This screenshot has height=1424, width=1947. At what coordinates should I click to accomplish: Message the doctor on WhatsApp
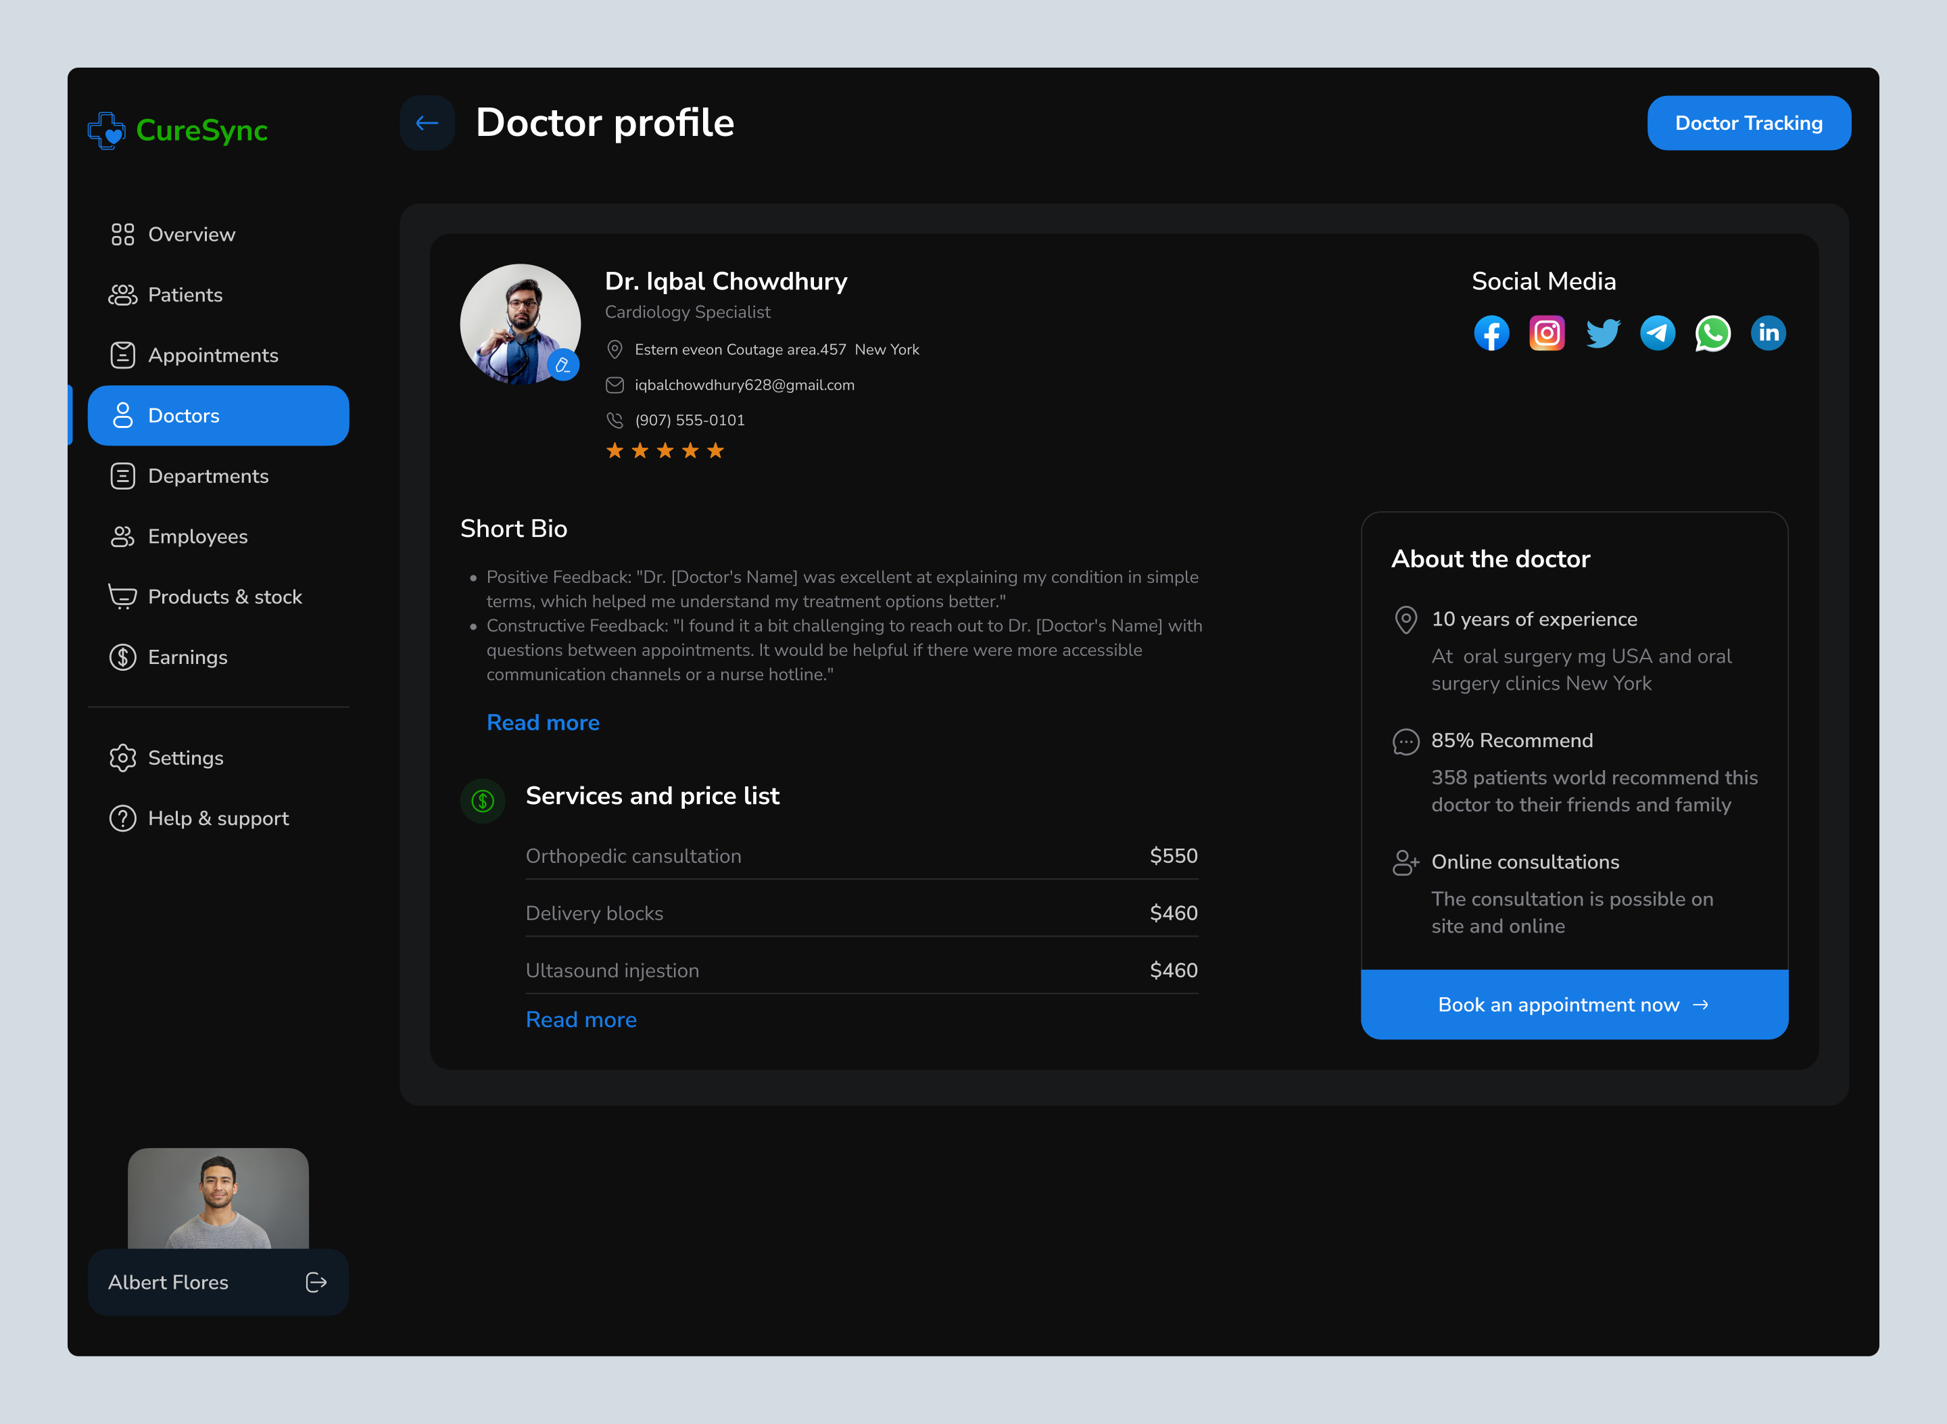(1712, 333)
